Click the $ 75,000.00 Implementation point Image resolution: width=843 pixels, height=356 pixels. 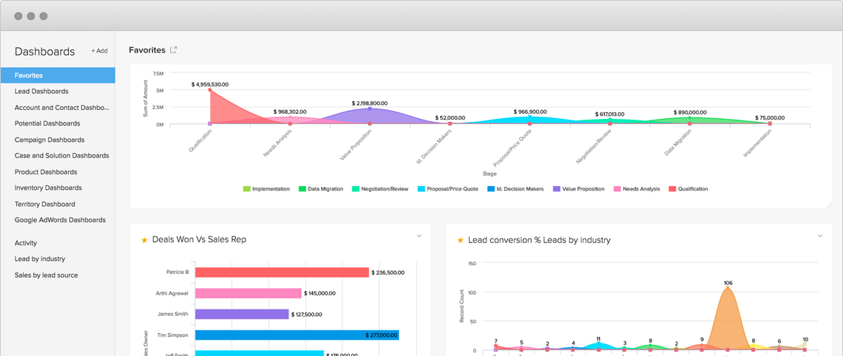[x=770, y=123]
